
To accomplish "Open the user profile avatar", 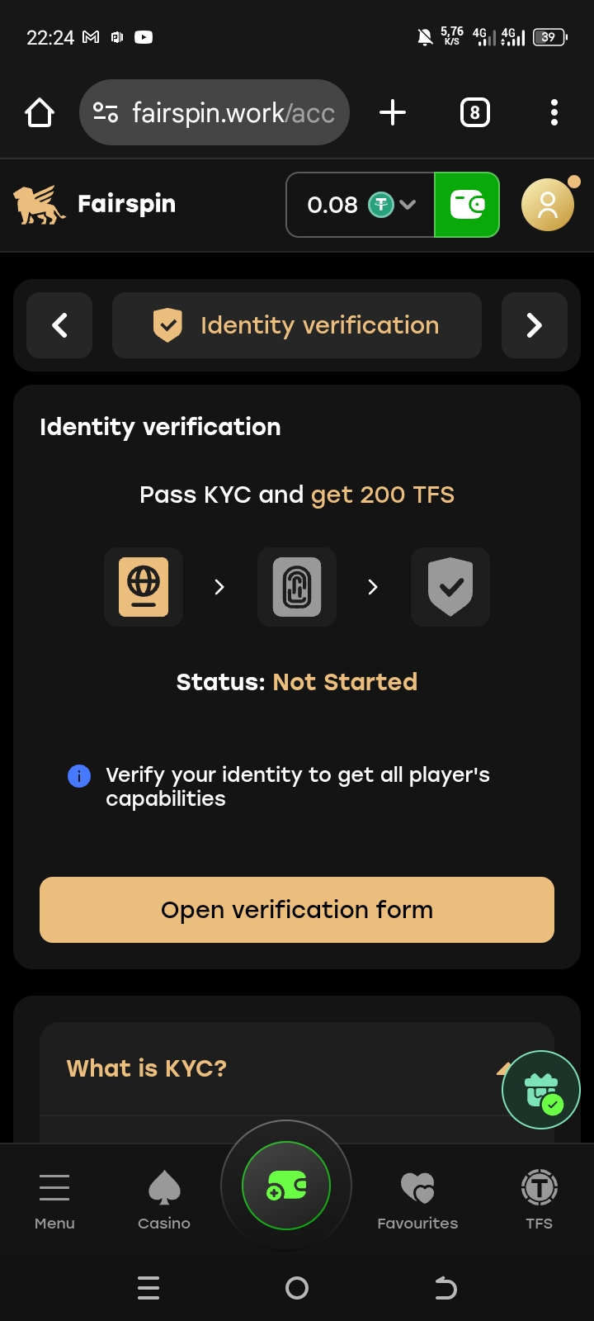I will pos(547,205).
